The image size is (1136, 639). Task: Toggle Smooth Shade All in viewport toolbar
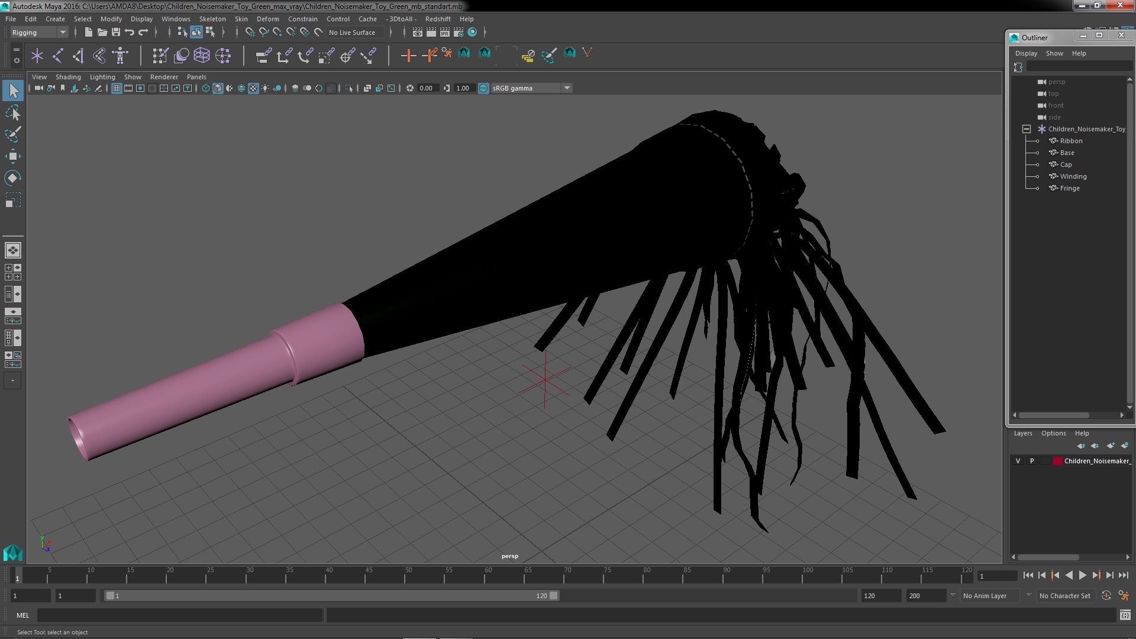218,88
